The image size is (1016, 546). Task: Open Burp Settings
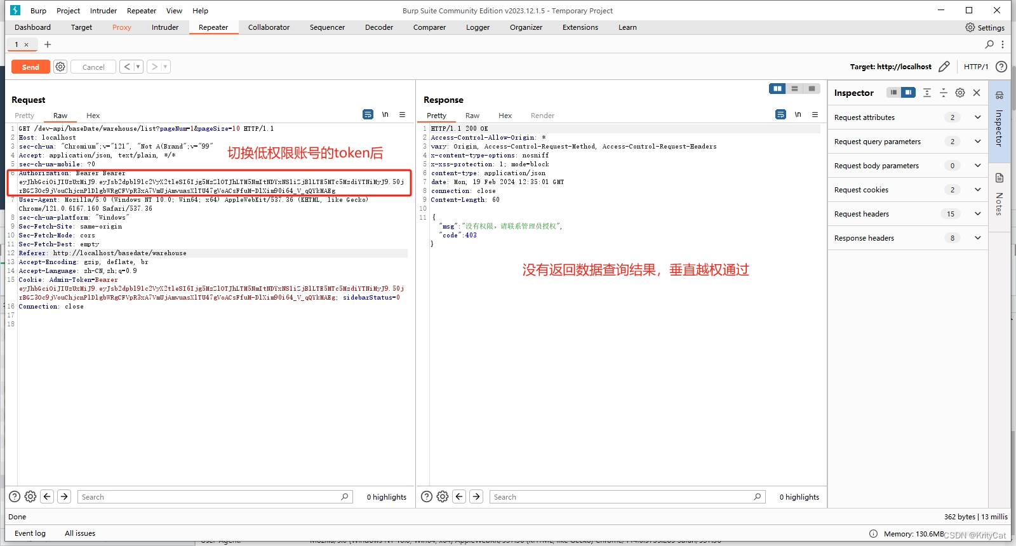[985, 27]
